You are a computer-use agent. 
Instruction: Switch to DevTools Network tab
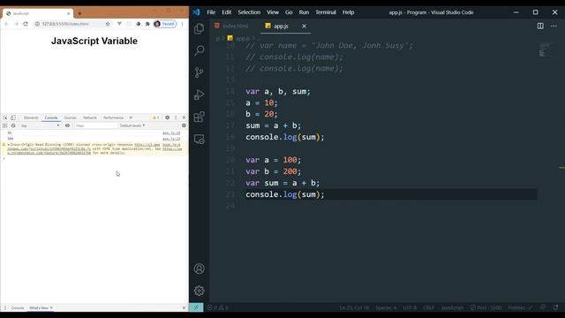coord(90,117)
